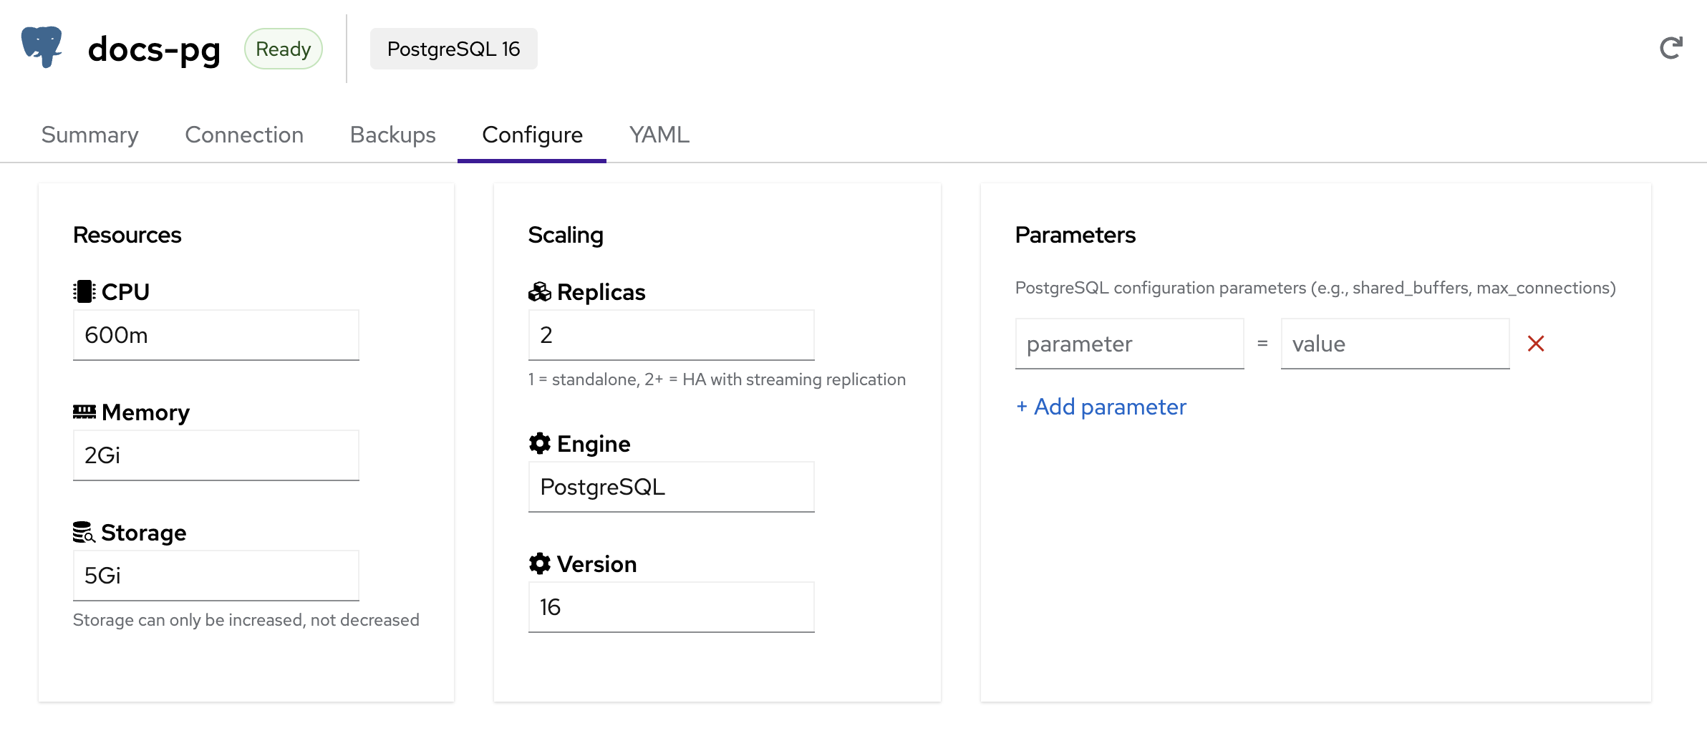
Task: Switch to the Connection tab
Action: click(x=244, y=135)
